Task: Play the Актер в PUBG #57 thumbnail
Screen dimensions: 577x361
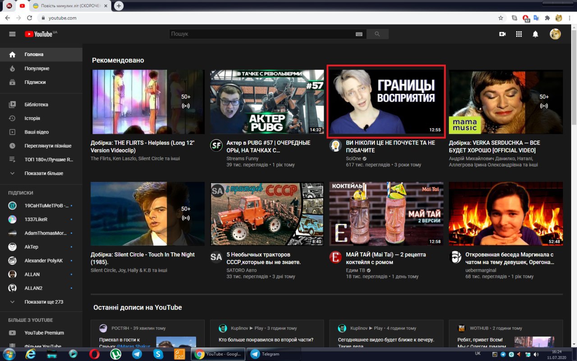Action: point(267,102)
